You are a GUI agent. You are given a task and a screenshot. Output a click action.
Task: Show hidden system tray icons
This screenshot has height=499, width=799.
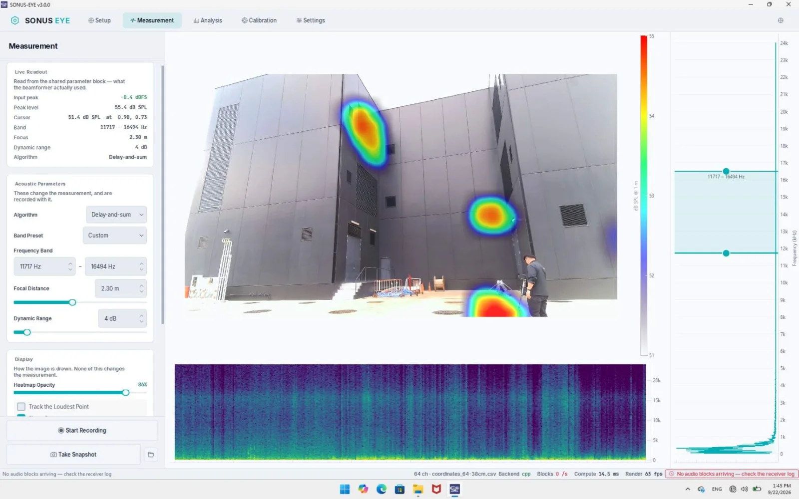[x=688, y=489]
